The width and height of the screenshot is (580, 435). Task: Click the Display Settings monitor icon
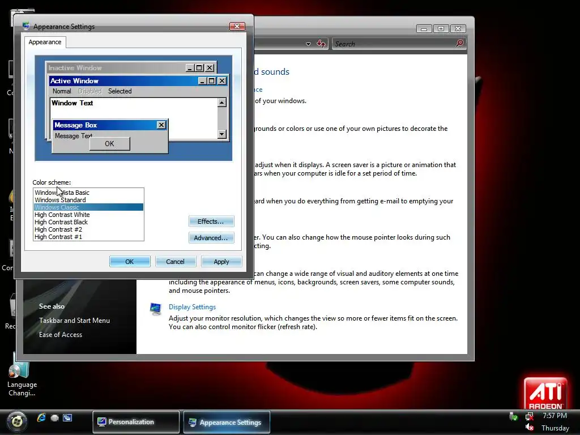click(156, 309)
